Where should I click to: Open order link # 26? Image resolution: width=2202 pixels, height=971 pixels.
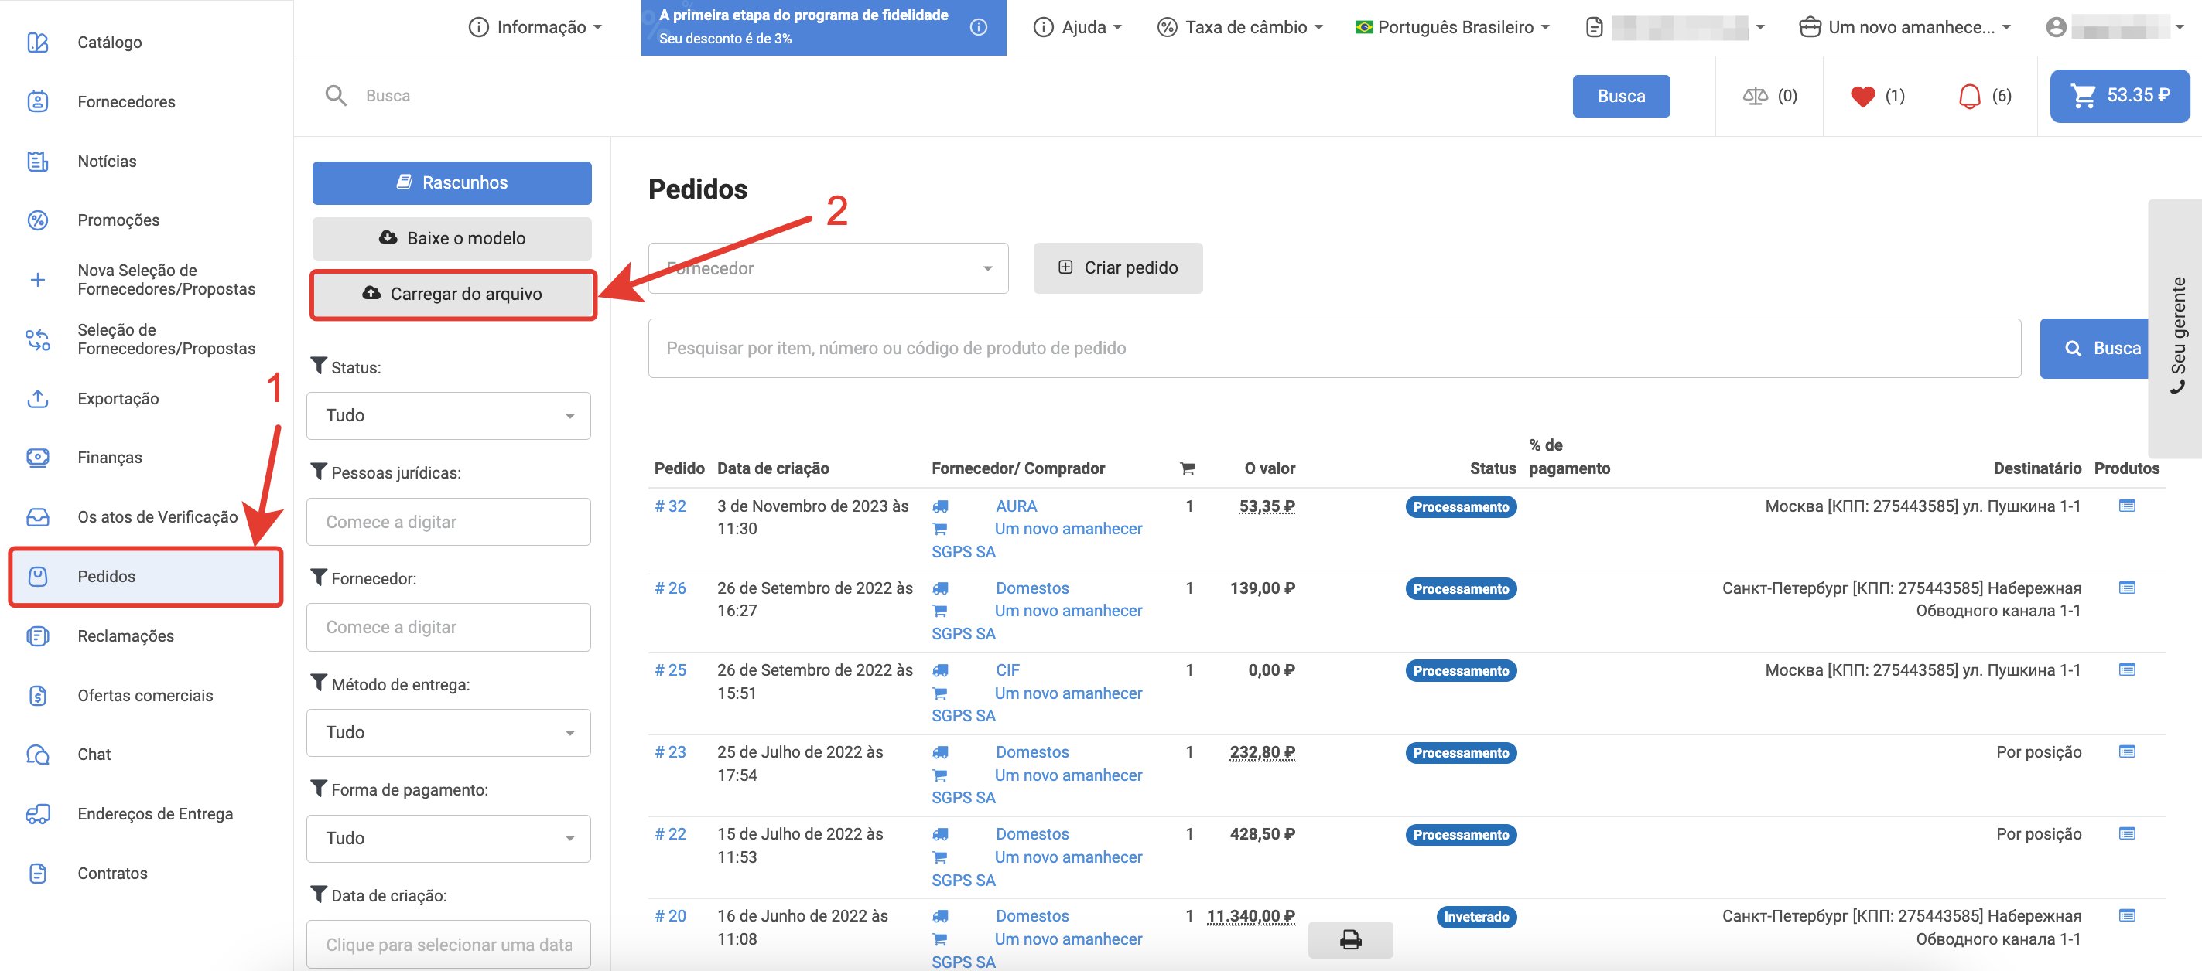coord(669,588)
